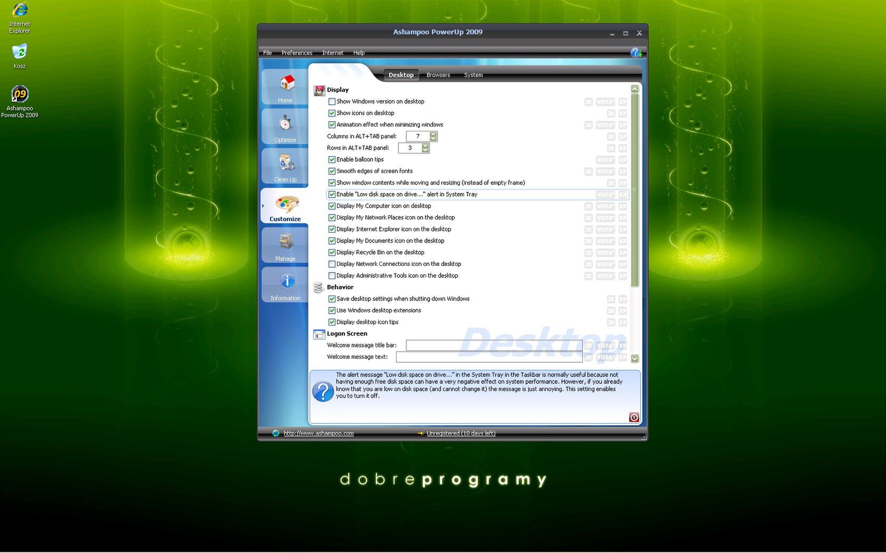Click the blue question mark info icon
886x553 pixels.
pos(323,392)
